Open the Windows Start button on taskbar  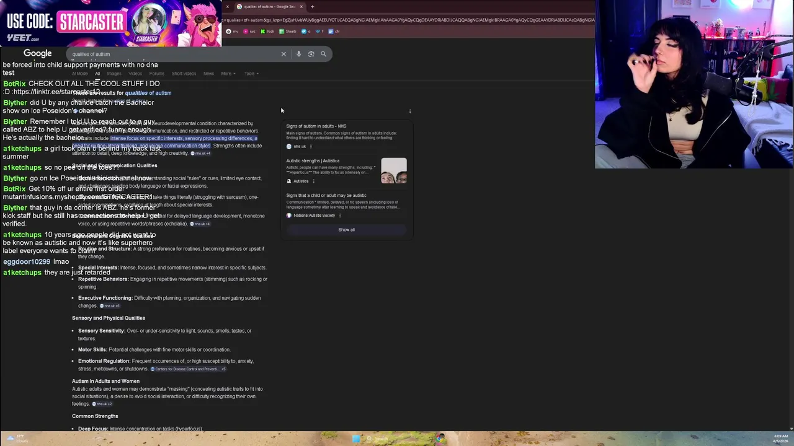(355, 439)
